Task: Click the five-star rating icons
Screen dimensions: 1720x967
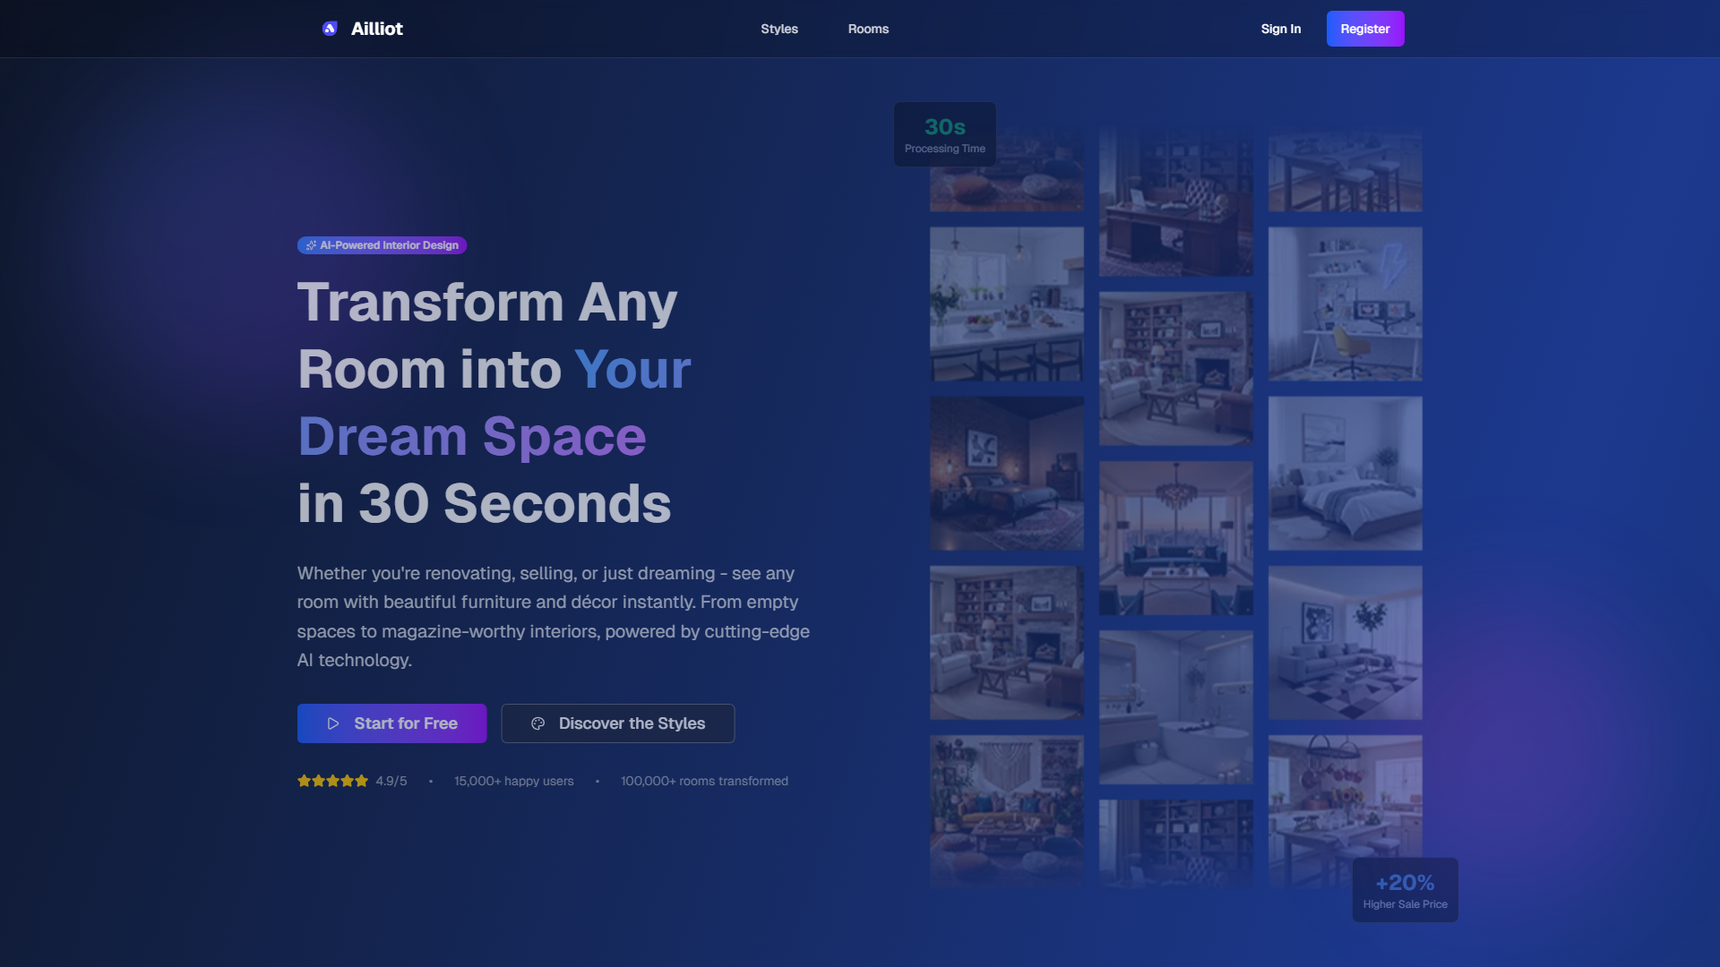Action: point(332,781)
